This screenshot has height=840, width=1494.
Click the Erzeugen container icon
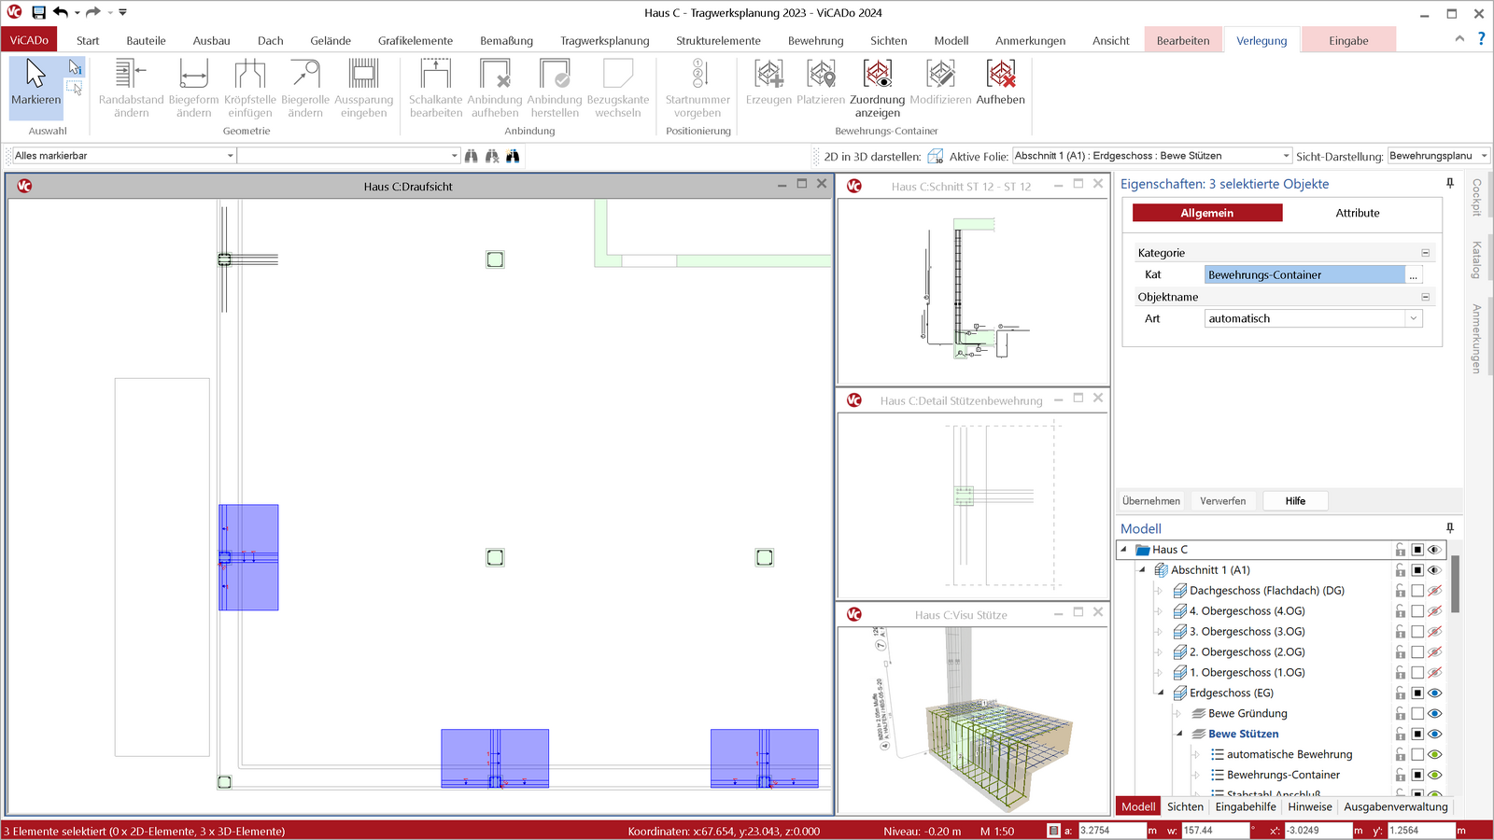[768, 82]
